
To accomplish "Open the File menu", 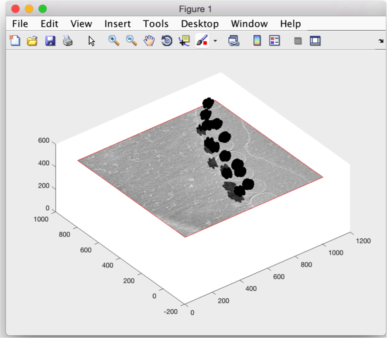I will (20, 24).
